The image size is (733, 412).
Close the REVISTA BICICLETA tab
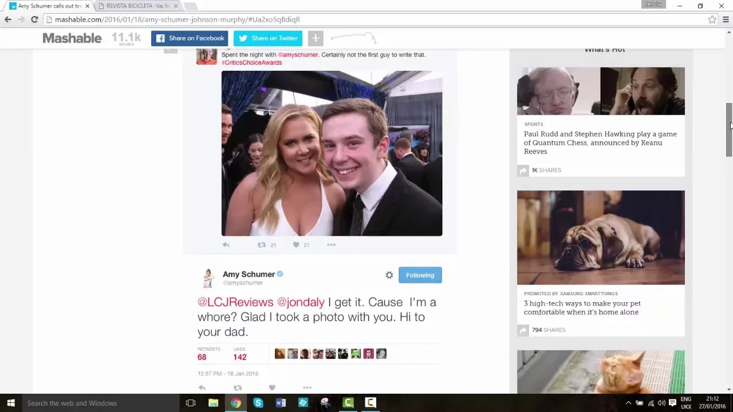(x=176, y=6)
